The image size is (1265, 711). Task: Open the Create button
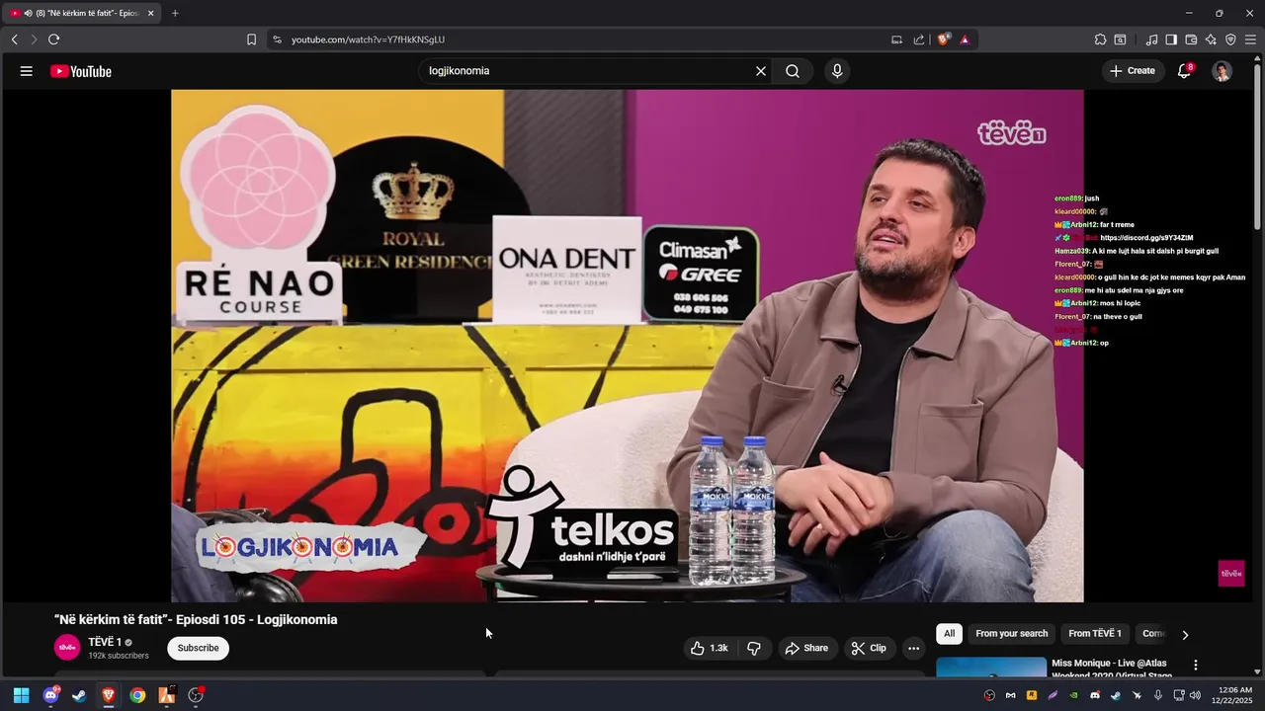[1133, 71]
